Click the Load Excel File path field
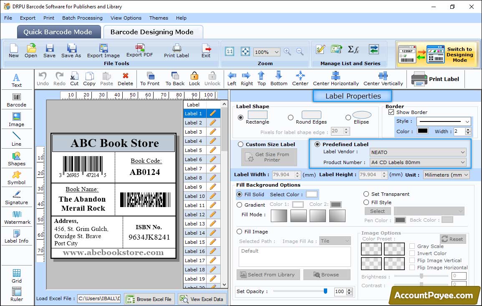Screen dimensions: 482x306 [x=98, y=298]
